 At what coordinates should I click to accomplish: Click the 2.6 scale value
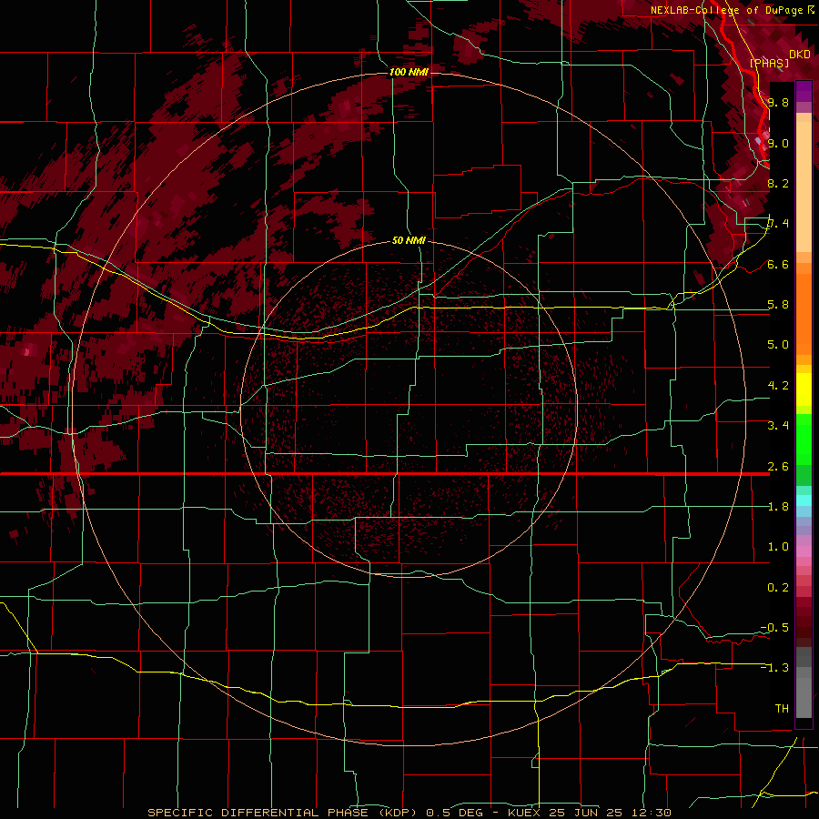(778, 467)
